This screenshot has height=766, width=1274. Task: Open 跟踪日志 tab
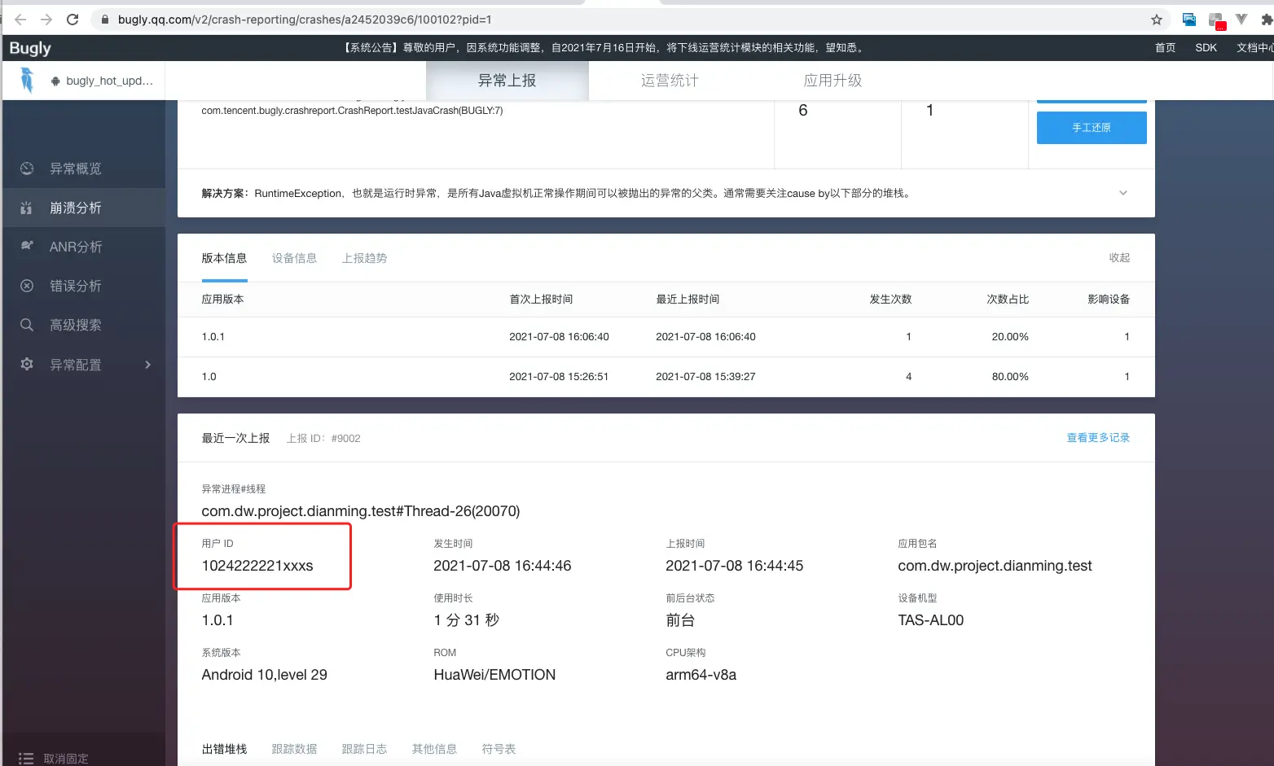pyautogui.click(x=364, y=749)
